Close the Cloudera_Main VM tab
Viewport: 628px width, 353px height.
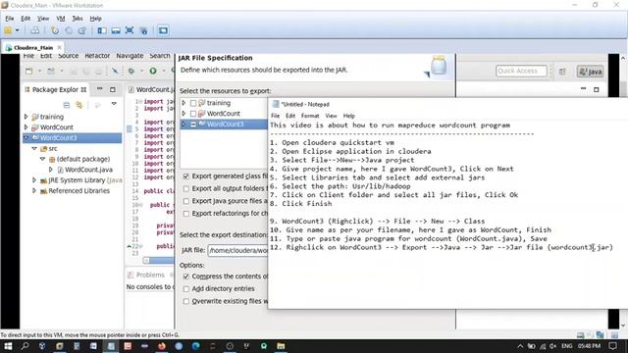[59, 48]
